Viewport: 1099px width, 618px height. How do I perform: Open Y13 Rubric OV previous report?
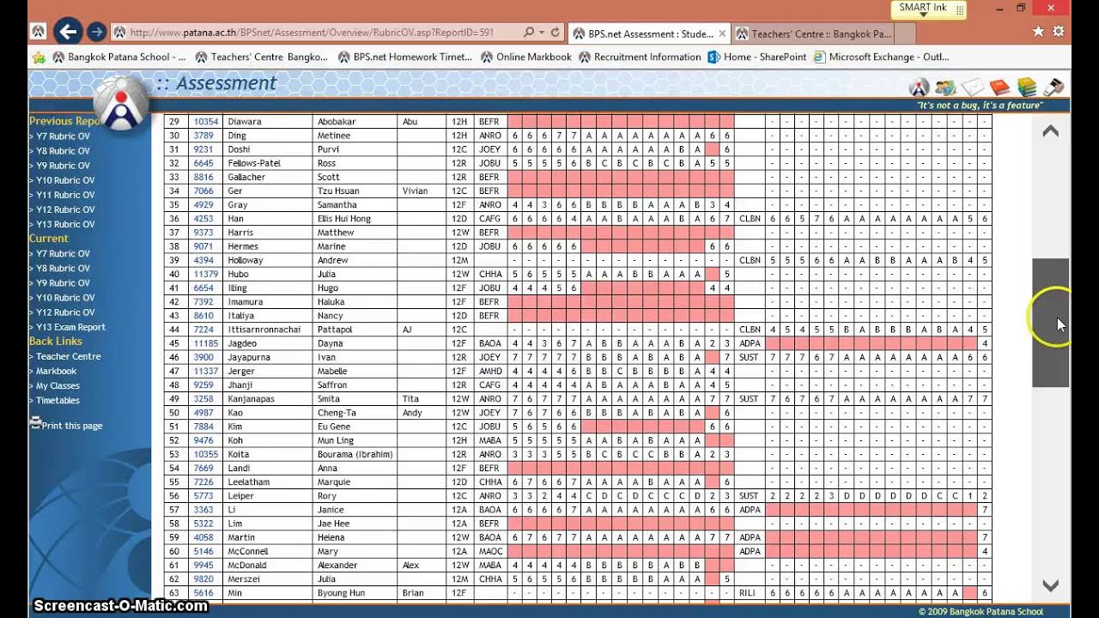pos(65,224)
